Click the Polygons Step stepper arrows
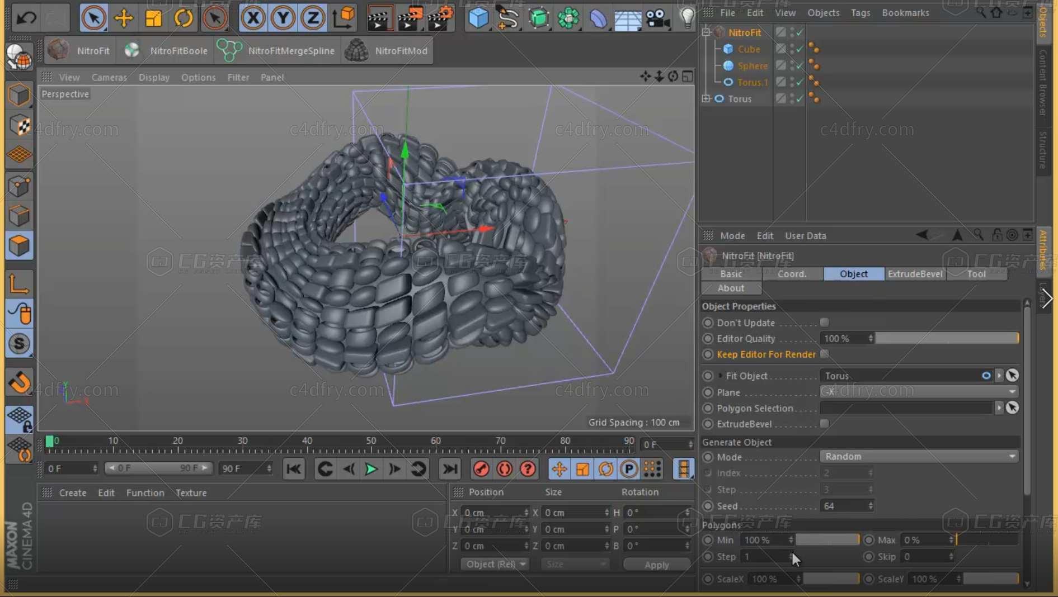Screen dimensions: 1058x597 (x=791, y=556)
